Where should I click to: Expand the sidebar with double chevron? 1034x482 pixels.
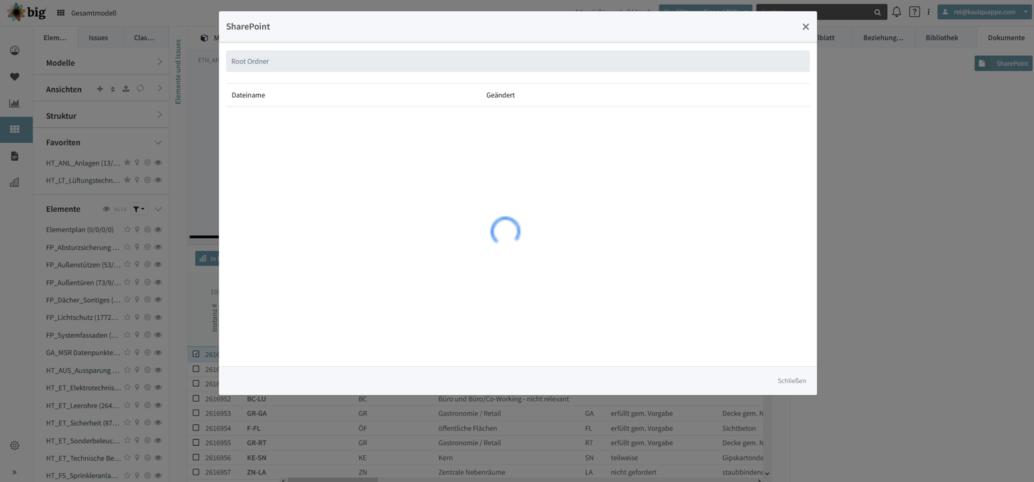(15, 473)
